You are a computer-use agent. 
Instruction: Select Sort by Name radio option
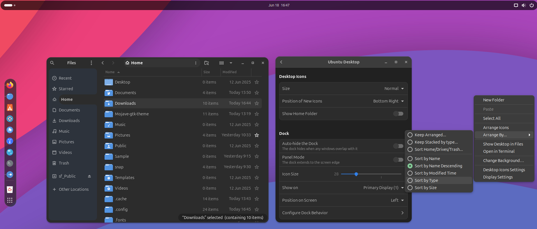coord(439,159)
